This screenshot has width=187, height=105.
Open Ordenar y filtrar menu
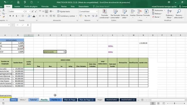pyautogui.click(x=169, y=14)
